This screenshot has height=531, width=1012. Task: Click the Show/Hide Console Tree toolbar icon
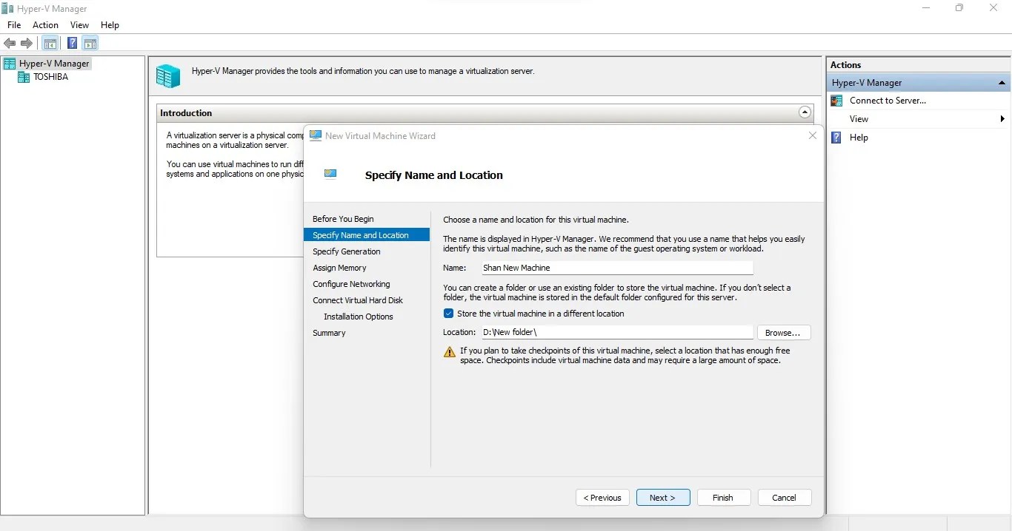[x=50, y=43]
